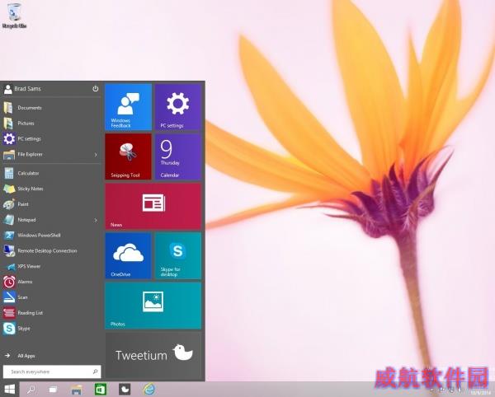
Task: Show All Apps
Action: click(x=20, y=356)
